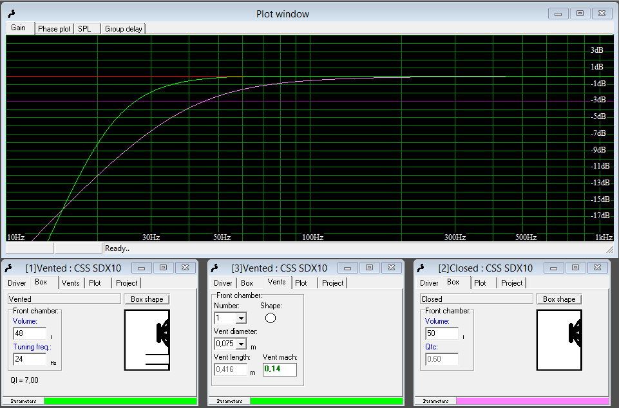Click Box shape button in [2]Closed window
Viewport: 619px width, 408px height.
click(559, 299)
